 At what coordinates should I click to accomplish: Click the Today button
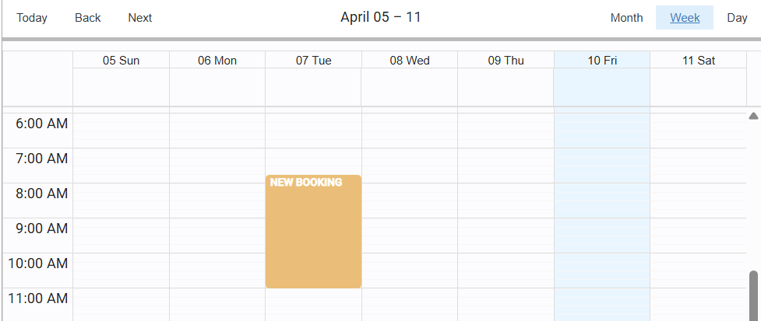[32, 18]
